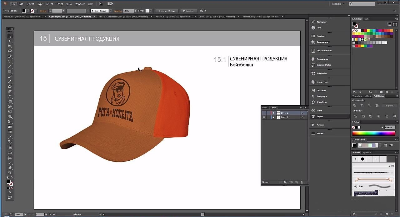Expand Layer 2 contents
Image resolution: width=400 pixels, height=217 pixels.
[274, 113]
